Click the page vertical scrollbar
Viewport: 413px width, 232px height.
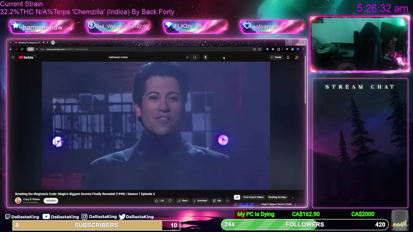tap(305, 81)
